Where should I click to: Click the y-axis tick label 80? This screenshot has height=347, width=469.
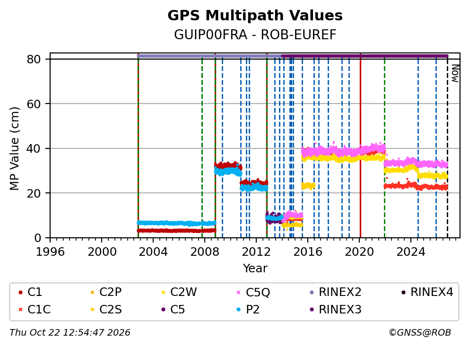pos(34,59)
